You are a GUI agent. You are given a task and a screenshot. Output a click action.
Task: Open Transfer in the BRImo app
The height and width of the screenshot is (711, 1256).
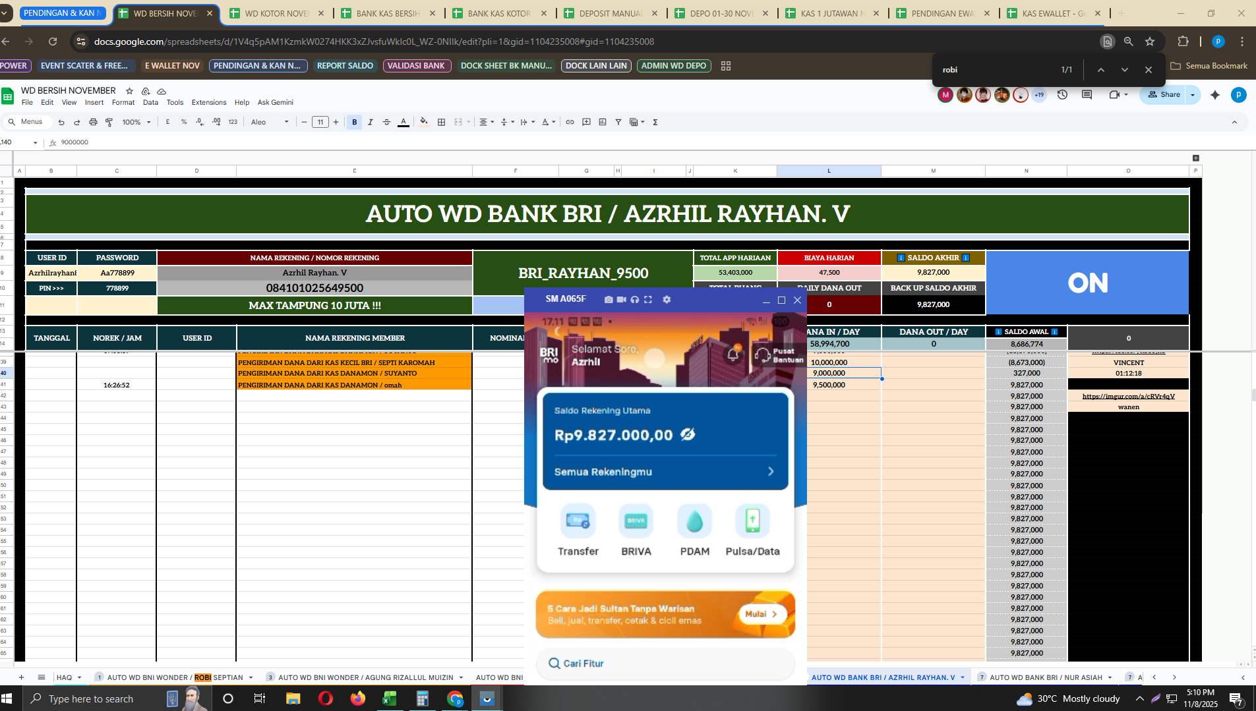(x=578, y=531)
